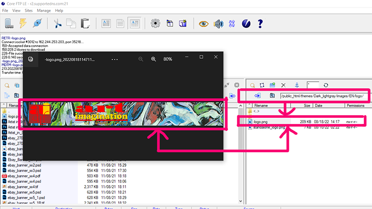The height and width of the screenshot is (209, 372).
Task: Click the remote up directory icon
Action: [x=272, y=96]
